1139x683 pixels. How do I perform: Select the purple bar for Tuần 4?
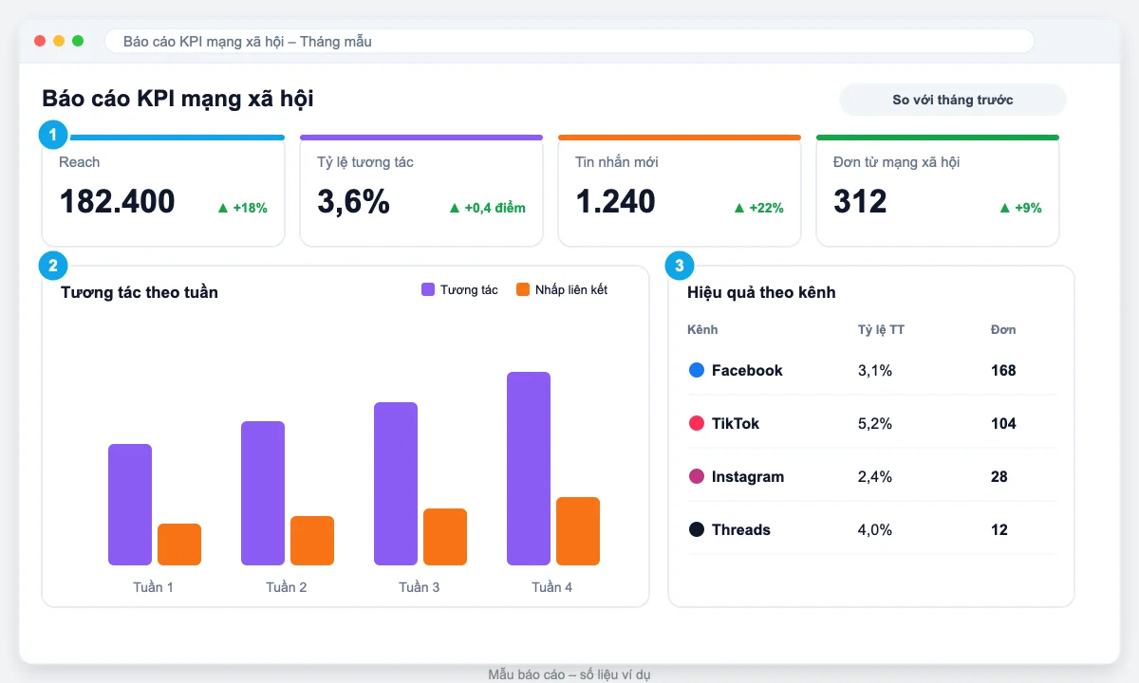tap(529, 469)
